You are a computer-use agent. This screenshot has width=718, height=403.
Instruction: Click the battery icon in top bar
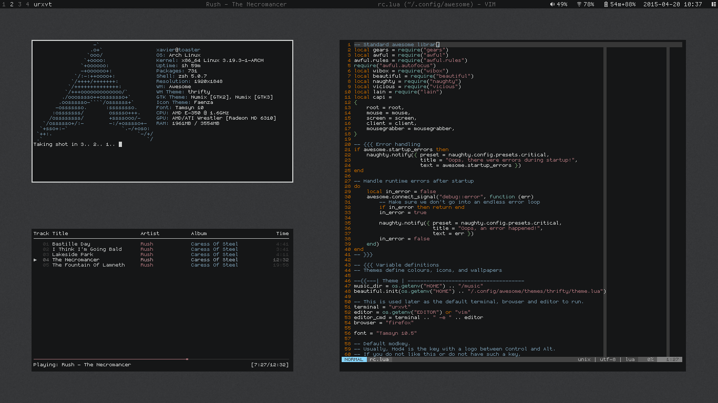coord(606,4)
